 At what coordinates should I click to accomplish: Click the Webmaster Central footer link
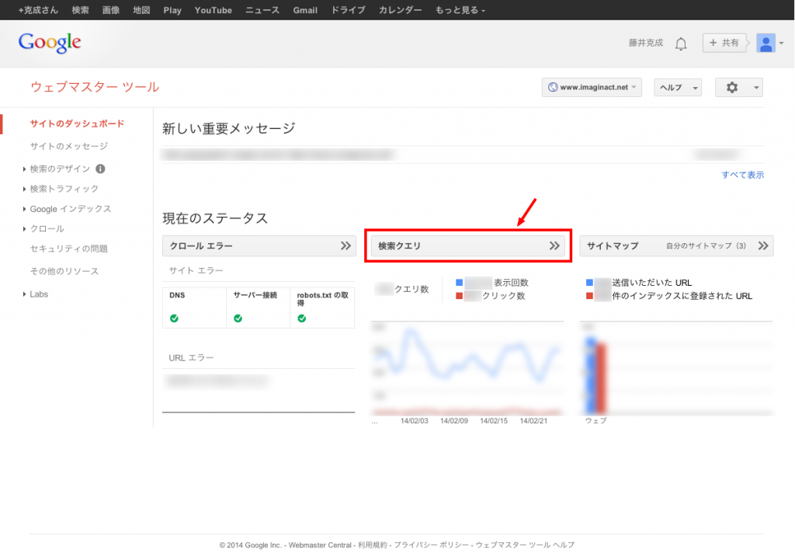pos(320,545)
